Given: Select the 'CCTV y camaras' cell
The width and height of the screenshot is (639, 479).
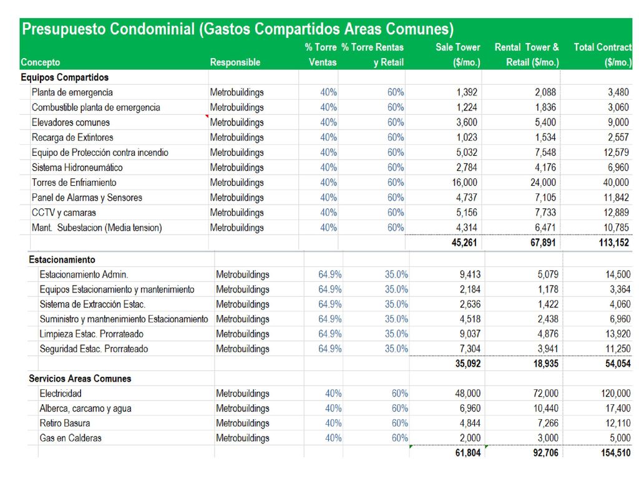Looking at the screenshot, I should (64, 213).
